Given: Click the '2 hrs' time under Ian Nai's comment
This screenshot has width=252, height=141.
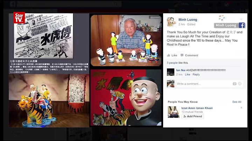Looking at the screenshot, I should pos(179,74).
